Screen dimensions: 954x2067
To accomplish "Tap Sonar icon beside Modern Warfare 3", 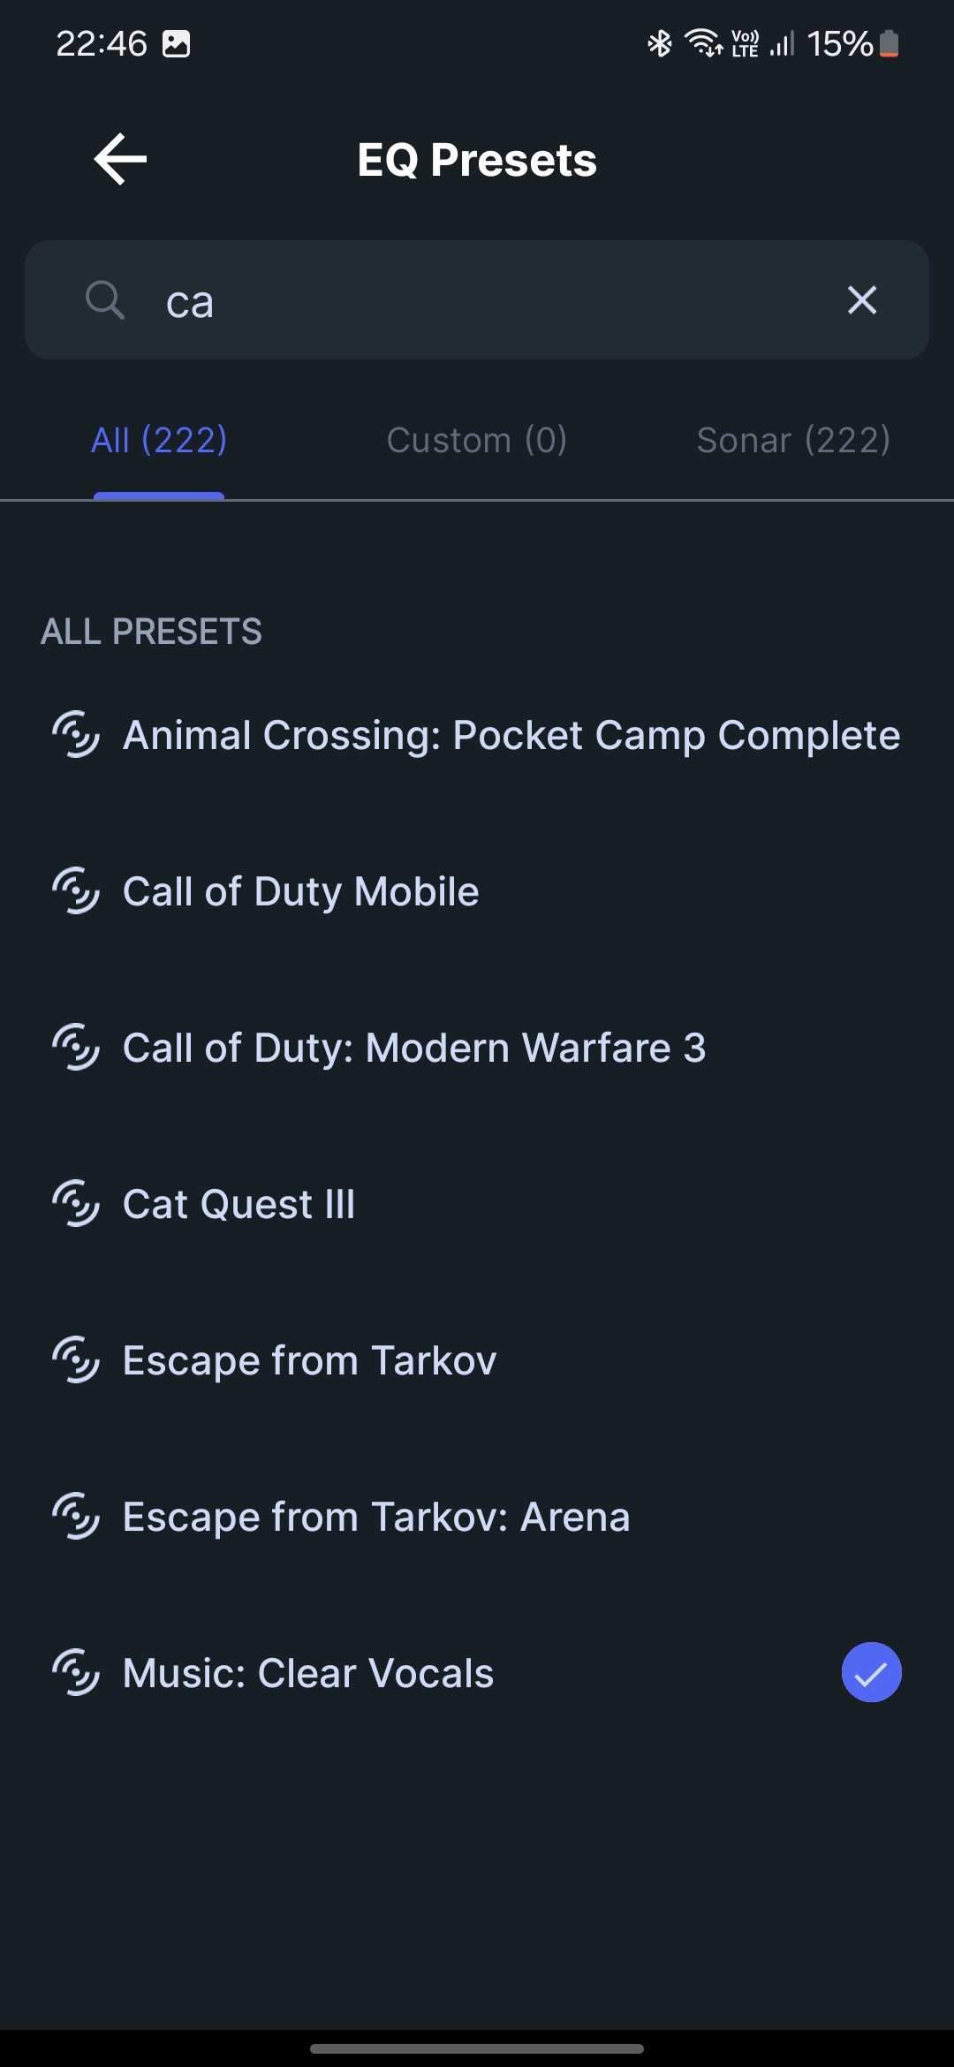I will (76, 1048).
